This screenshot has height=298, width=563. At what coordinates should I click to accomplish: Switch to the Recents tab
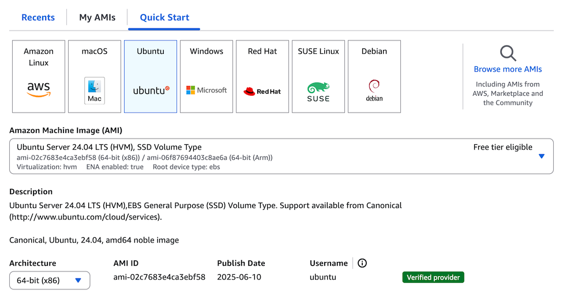point(38,17)
